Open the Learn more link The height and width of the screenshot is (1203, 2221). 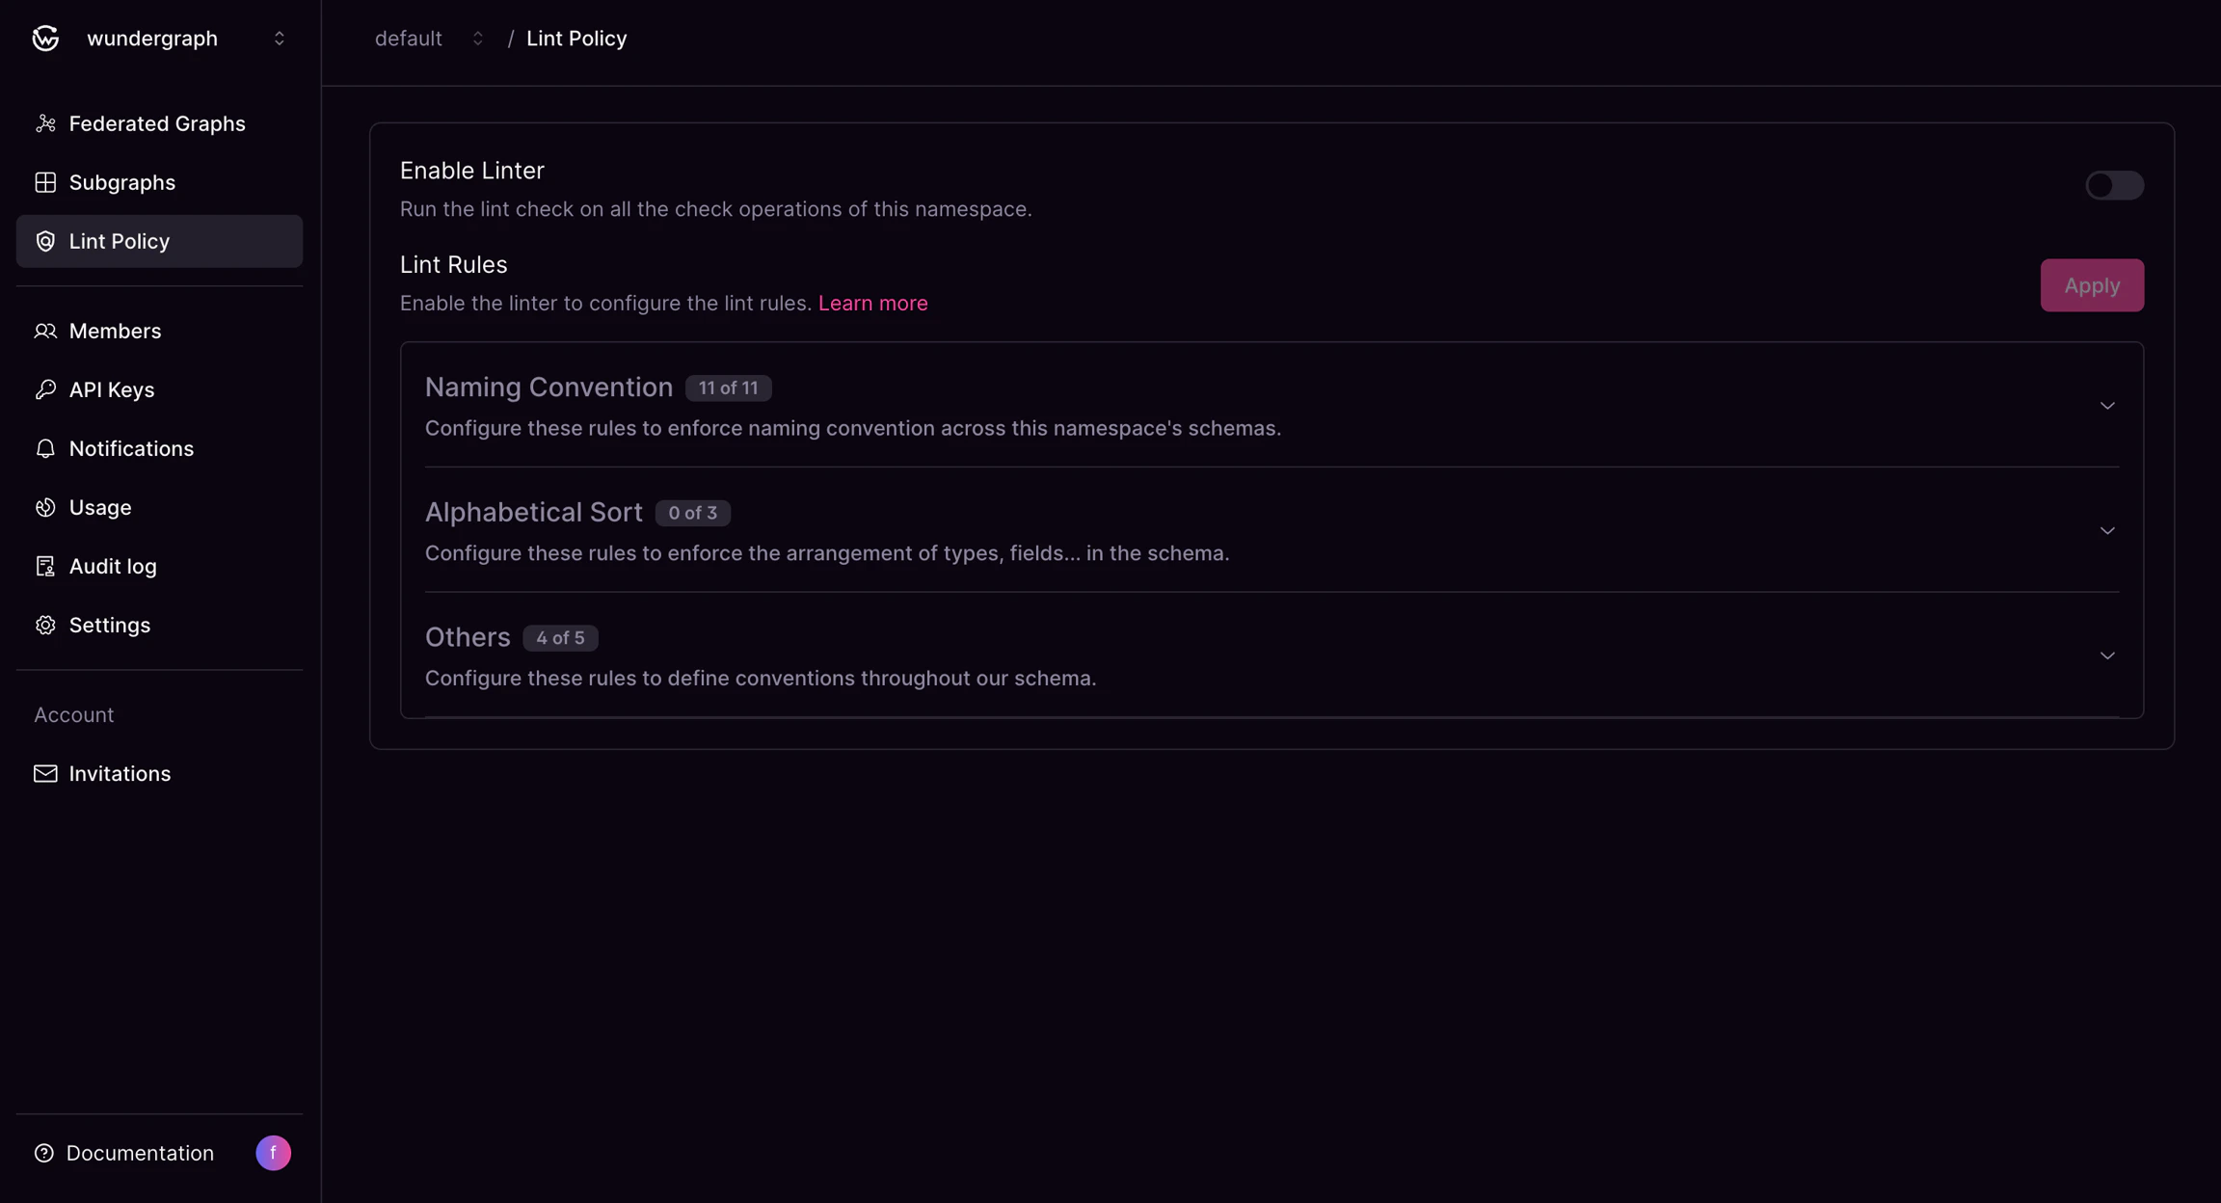872,303
